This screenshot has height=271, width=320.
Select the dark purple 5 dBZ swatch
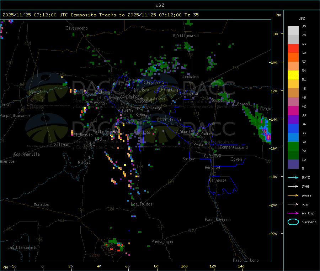(x=293, y=164)
